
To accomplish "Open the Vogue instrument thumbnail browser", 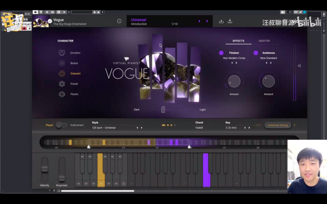I will tap(41, 22).
